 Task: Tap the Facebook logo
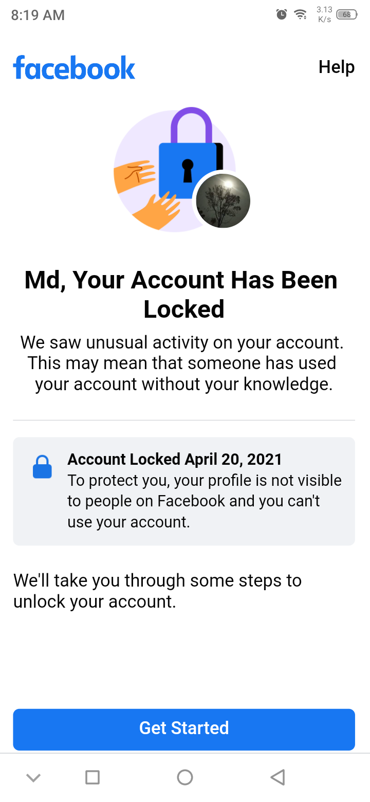(x=73, y=67)
